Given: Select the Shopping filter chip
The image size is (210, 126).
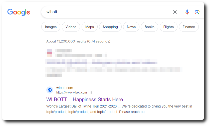Looking at the screenshot, I should (x=110, y=27).
